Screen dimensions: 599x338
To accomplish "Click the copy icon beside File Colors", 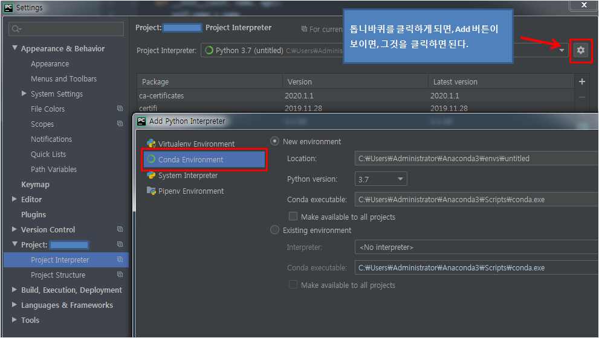I will coord(120,109).
